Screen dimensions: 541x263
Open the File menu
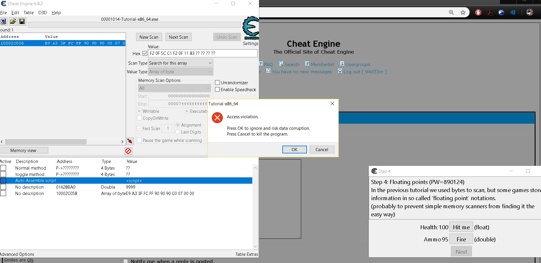coord(3,13)
